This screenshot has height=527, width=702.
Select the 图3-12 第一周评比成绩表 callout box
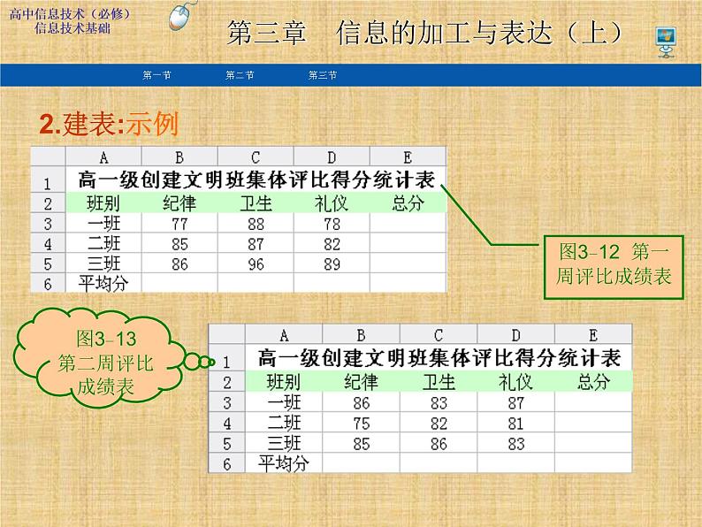(x=614, y=267)
